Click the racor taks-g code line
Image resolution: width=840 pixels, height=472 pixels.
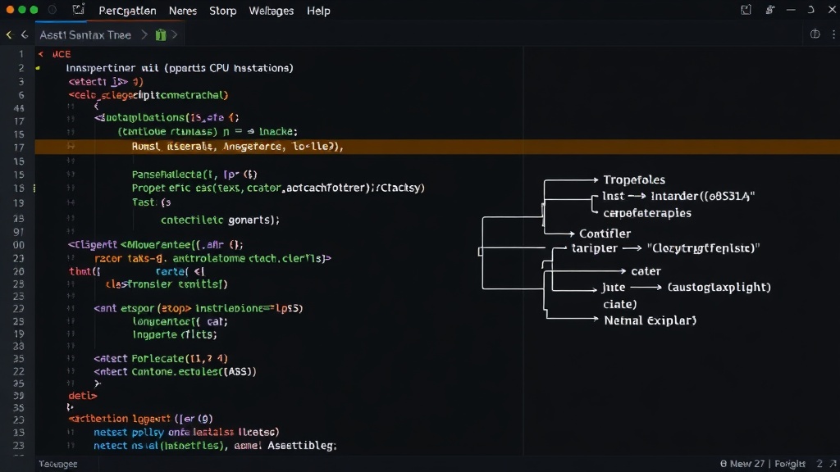(x=212, y=258)
